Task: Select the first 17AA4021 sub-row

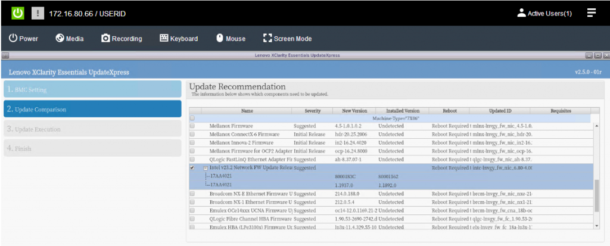Action: (x=392, y=176)
